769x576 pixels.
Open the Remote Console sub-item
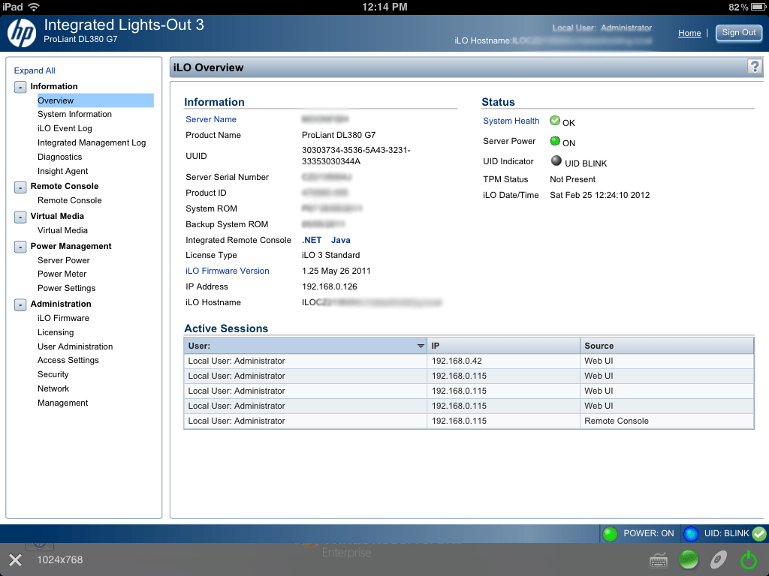[70, 200]
